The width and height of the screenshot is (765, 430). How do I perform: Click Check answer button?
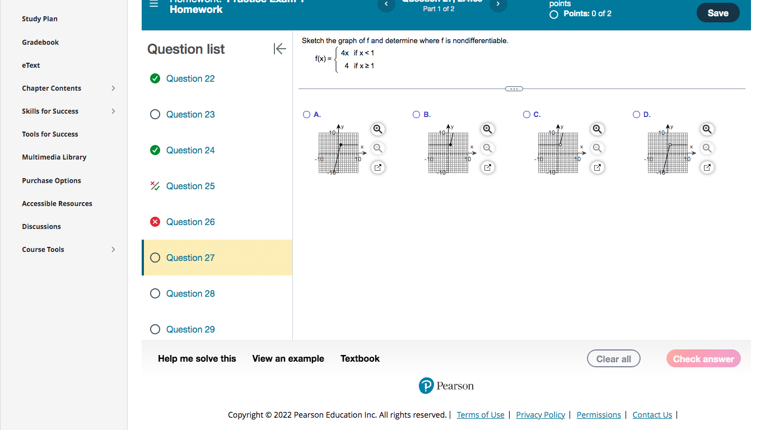[x=703, y=359]
